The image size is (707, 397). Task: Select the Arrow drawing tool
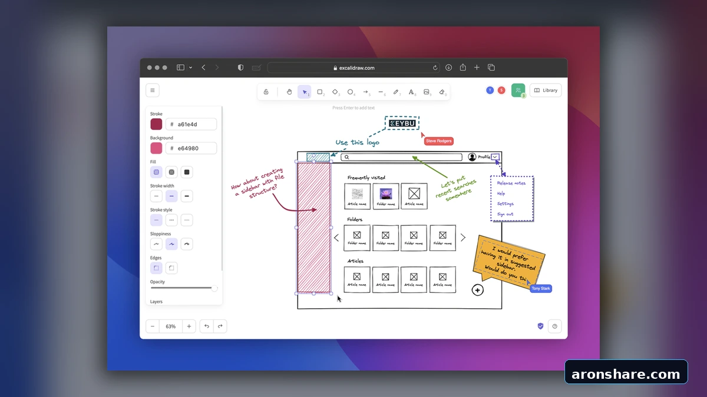point(366,92)
